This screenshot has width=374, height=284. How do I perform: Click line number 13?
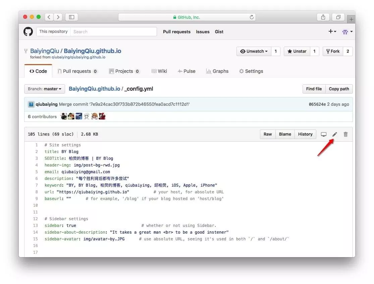coord(35,226)
